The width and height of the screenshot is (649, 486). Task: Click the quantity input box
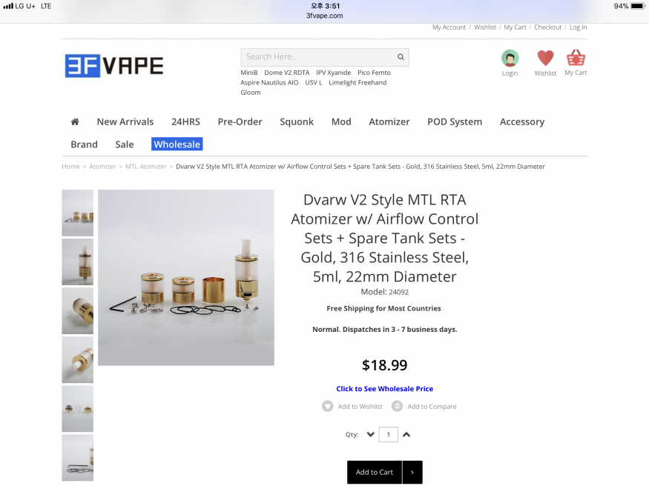tap(388, 435)
